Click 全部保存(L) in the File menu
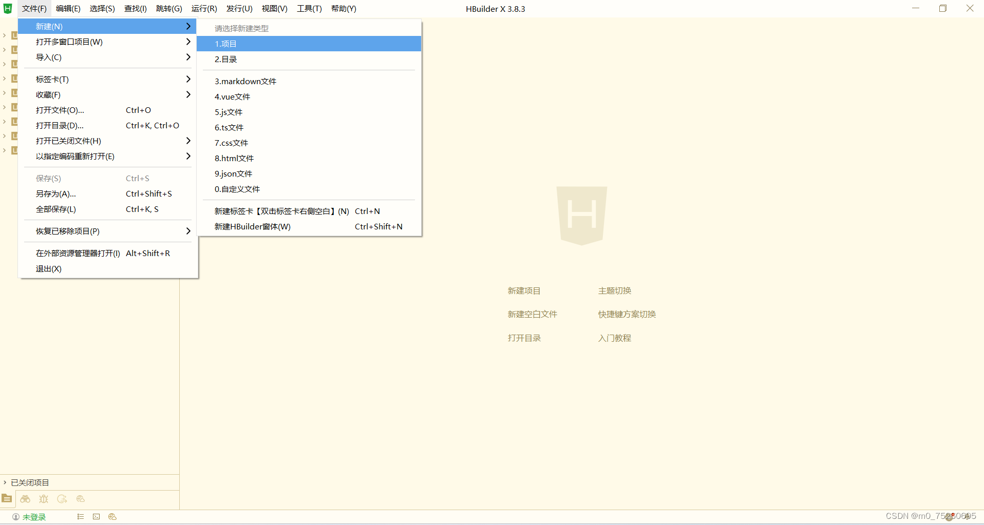The width and height of the screenshot is (984, 525). [107, 209]
